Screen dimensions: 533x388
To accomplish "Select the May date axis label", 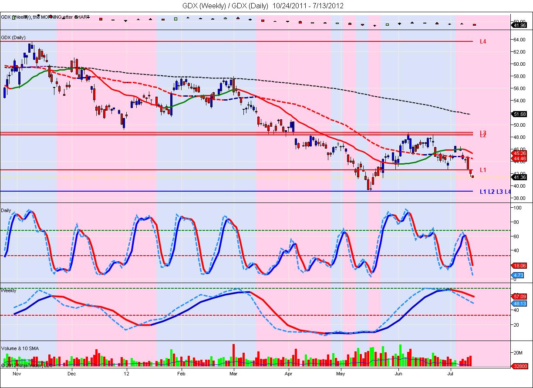I will (341, 374).
